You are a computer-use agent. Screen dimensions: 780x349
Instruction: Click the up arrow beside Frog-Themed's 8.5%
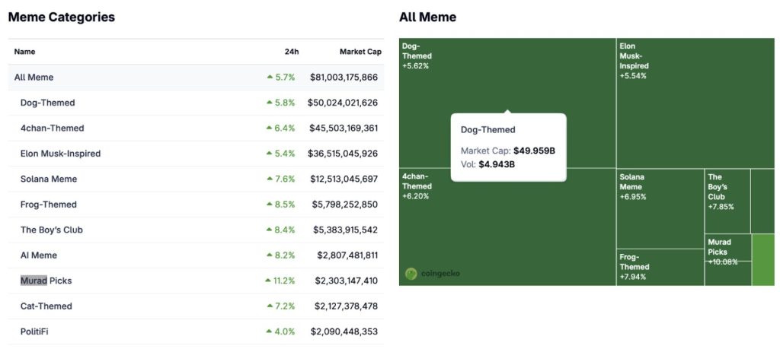tap(270, 205)
